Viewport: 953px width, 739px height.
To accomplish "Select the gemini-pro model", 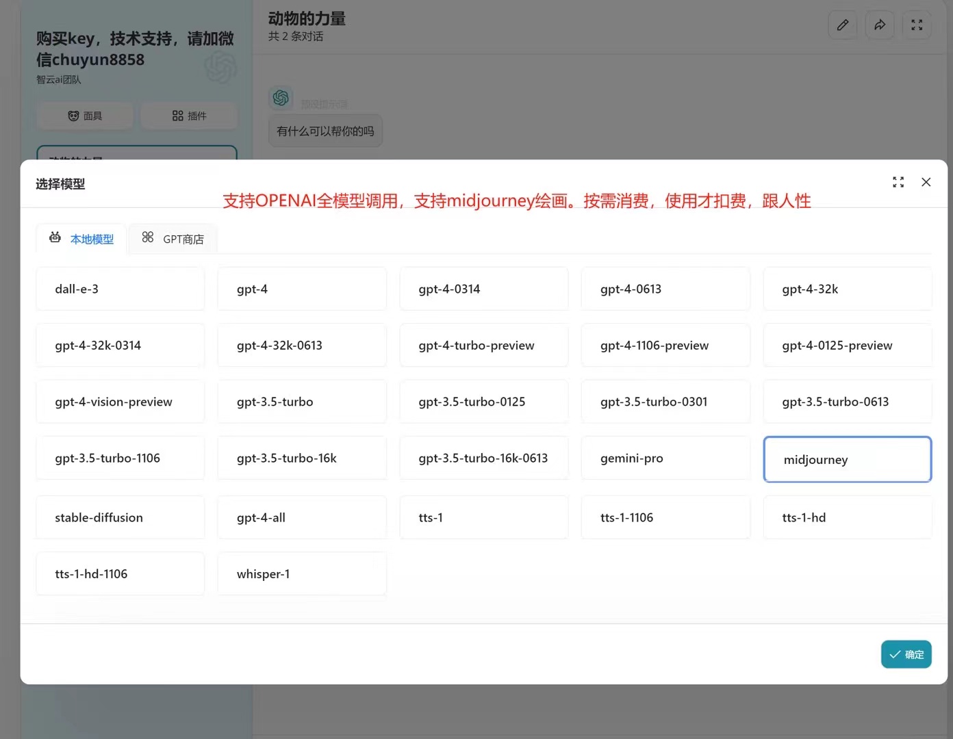I will click(665, 458).
